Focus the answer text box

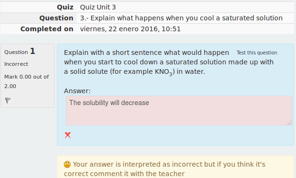[179, 110]
